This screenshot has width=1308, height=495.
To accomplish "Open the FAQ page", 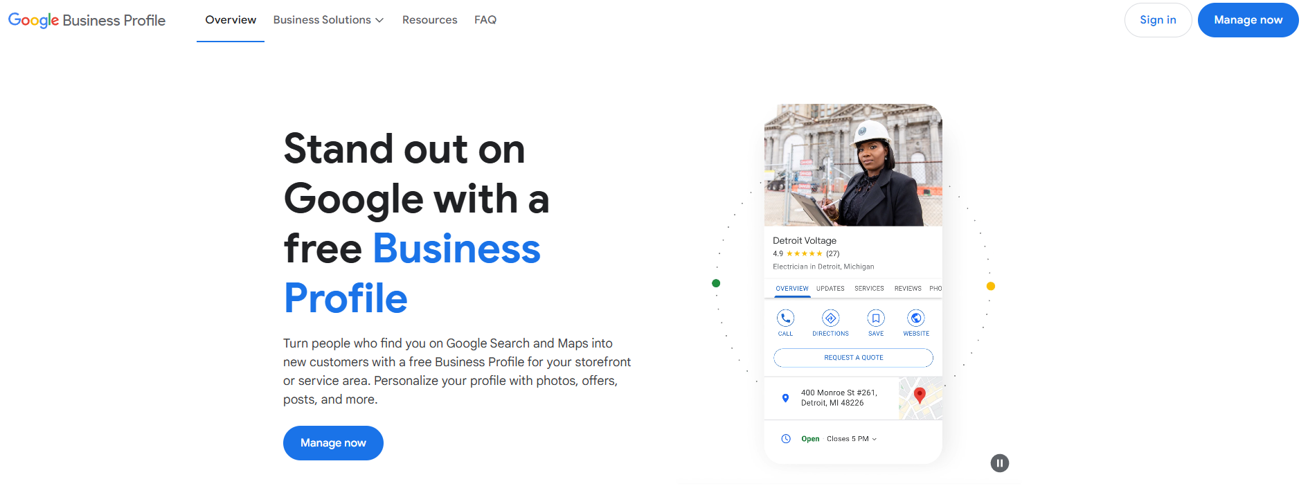I will point(485,20).
